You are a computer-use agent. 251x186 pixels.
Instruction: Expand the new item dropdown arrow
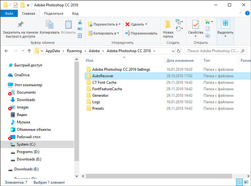182,22
